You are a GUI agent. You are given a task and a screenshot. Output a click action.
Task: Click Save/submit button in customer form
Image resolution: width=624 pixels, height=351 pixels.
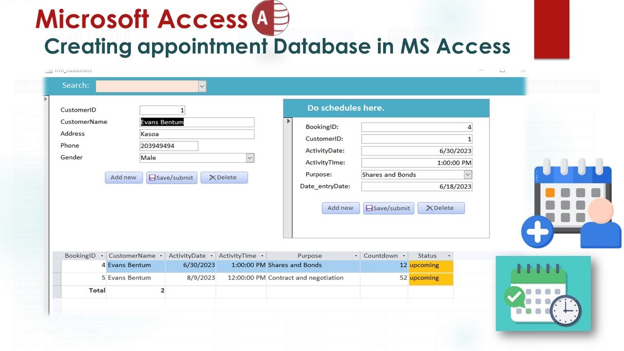pos(172,177)
